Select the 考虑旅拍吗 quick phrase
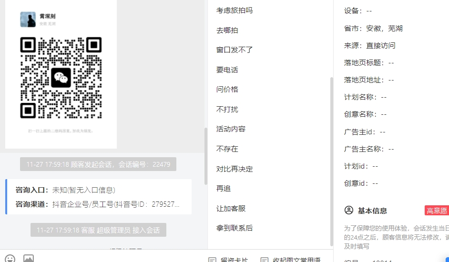Viewport: 449px width, 262px height. tap(234, 10)
